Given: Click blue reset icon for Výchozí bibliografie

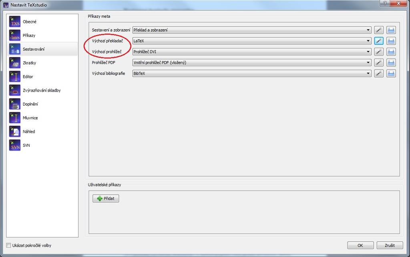Looking at the screenshot, I should click(391, 73).
